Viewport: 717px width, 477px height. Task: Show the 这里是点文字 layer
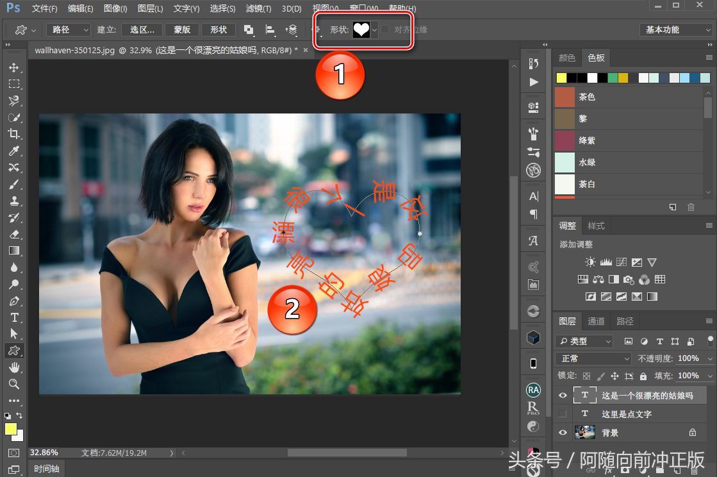[563, 414]
